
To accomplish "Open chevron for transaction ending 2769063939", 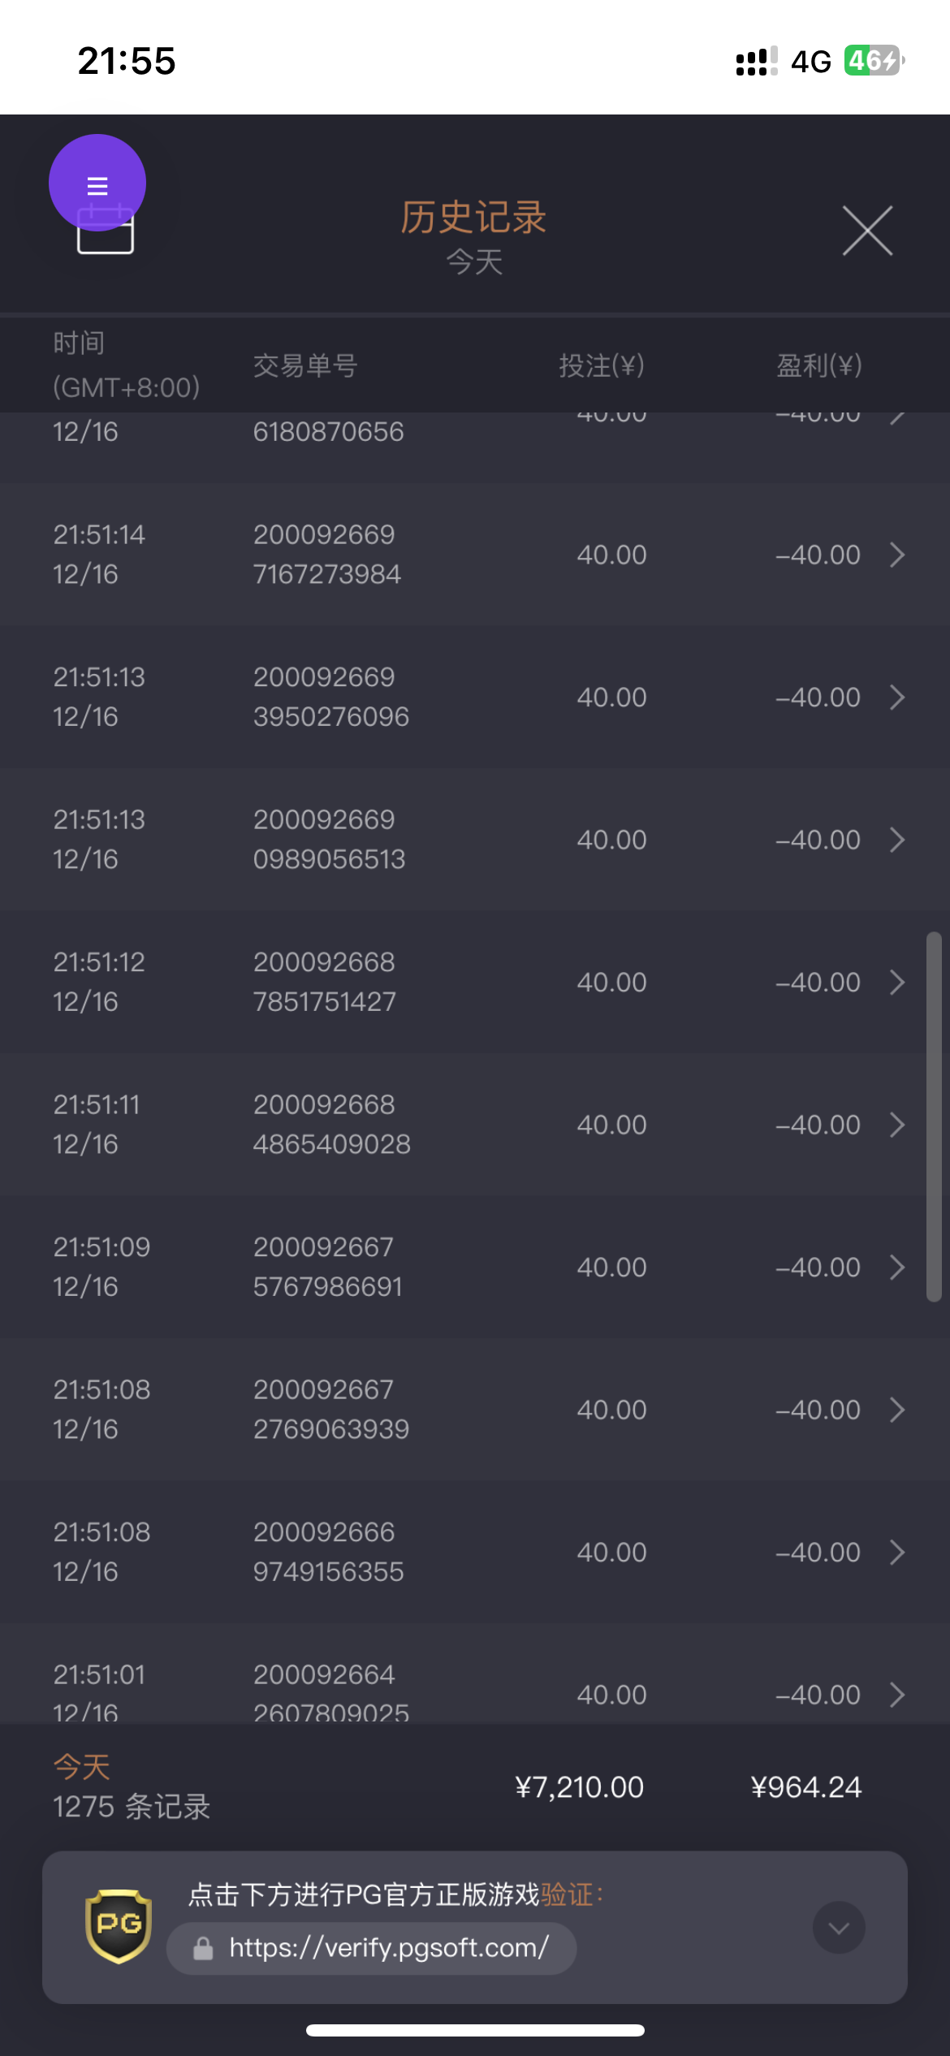I will pyautogui.click(x=896, y=1410).
